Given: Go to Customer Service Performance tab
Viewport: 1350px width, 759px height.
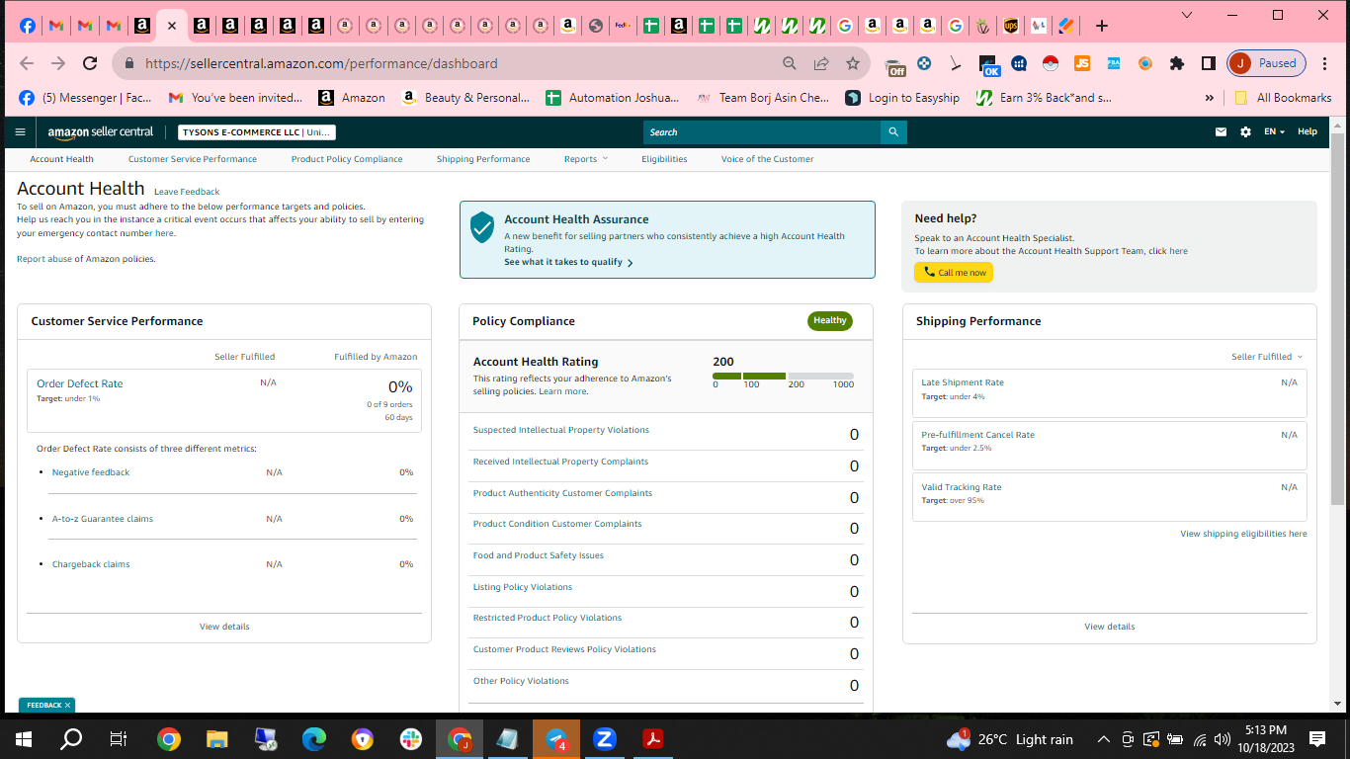Looking at the screenshot, I should coord(193,159).
